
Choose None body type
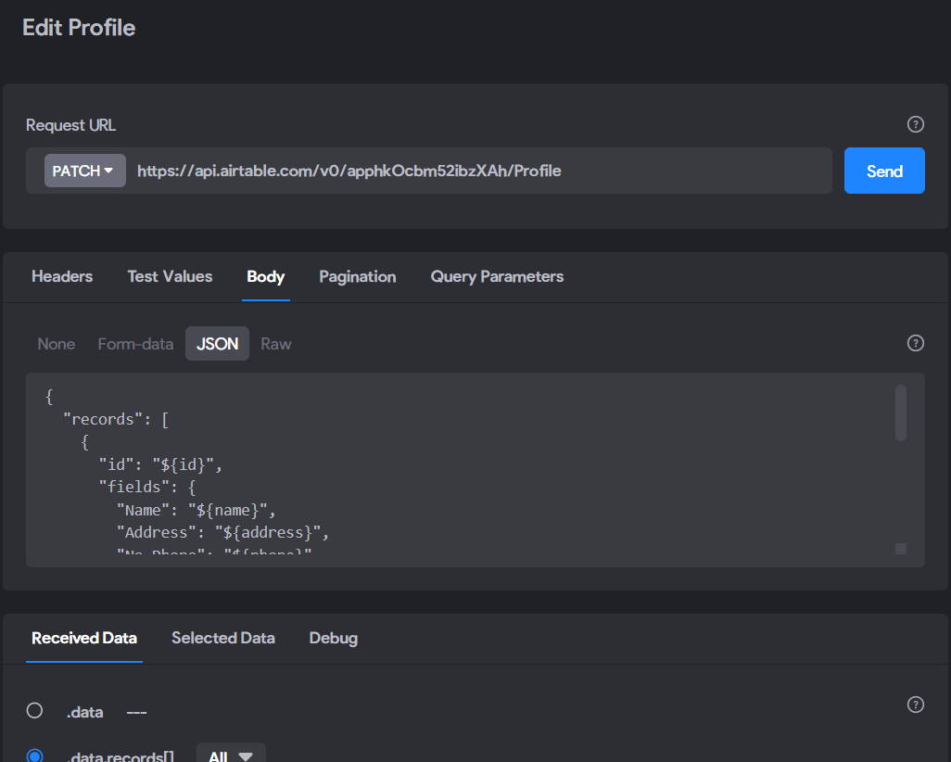pyautogui.click(x=57, y=344)
